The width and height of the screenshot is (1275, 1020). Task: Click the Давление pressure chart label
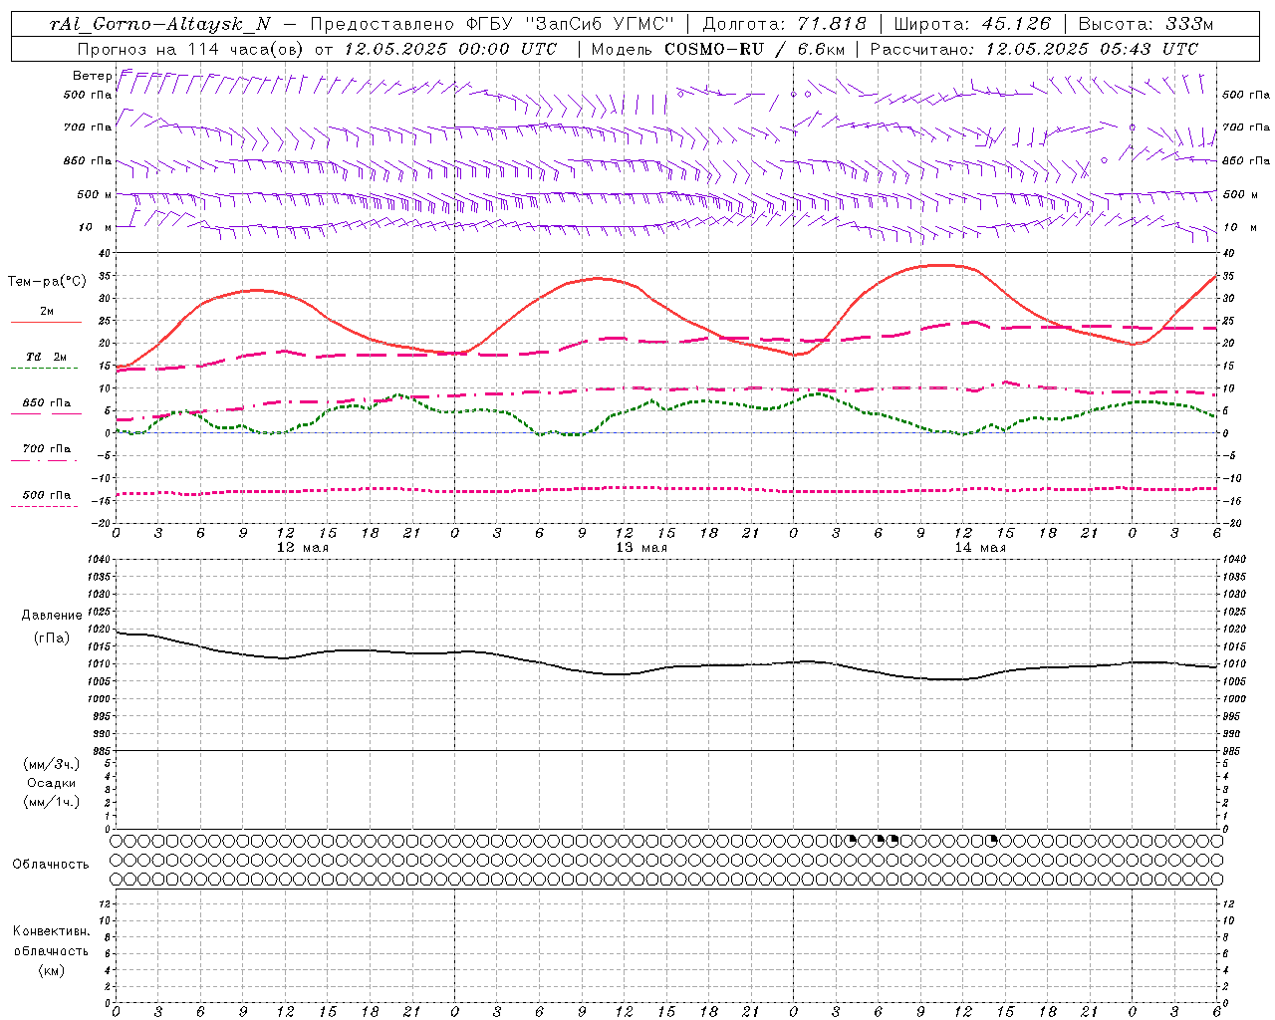[52, 616]
